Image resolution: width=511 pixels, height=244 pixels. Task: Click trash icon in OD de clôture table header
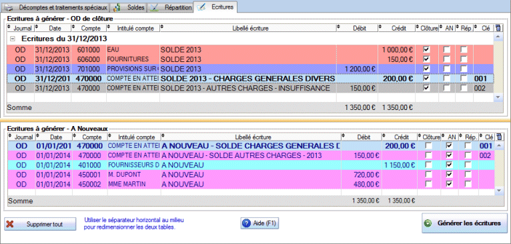[498, 28]
